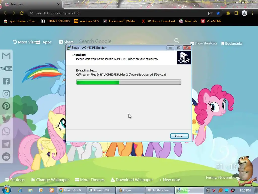This screenshot has width=258, height=194.
Task: Switch to Login taskbar window
Action: 130,190
